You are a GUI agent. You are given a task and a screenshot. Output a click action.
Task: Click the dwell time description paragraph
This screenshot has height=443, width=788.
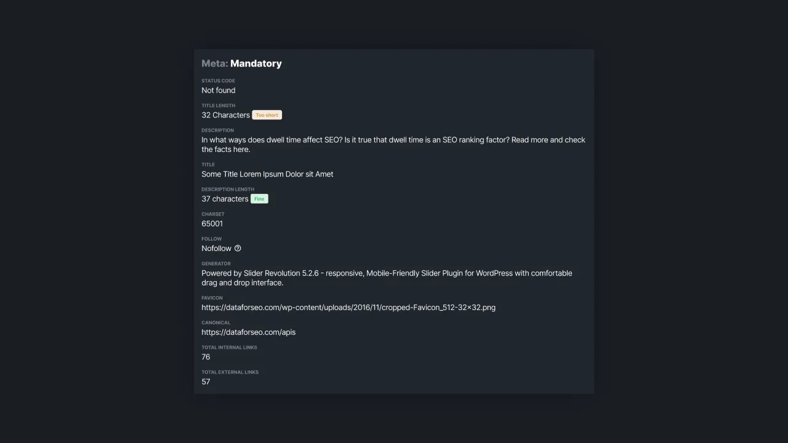[393, 145]
